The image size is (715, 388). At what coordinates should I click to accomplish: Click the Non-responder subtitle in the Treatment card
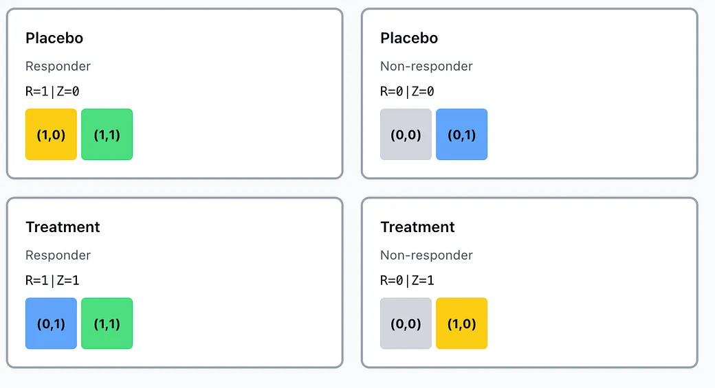pyautogui.click(x=426, y=255)
